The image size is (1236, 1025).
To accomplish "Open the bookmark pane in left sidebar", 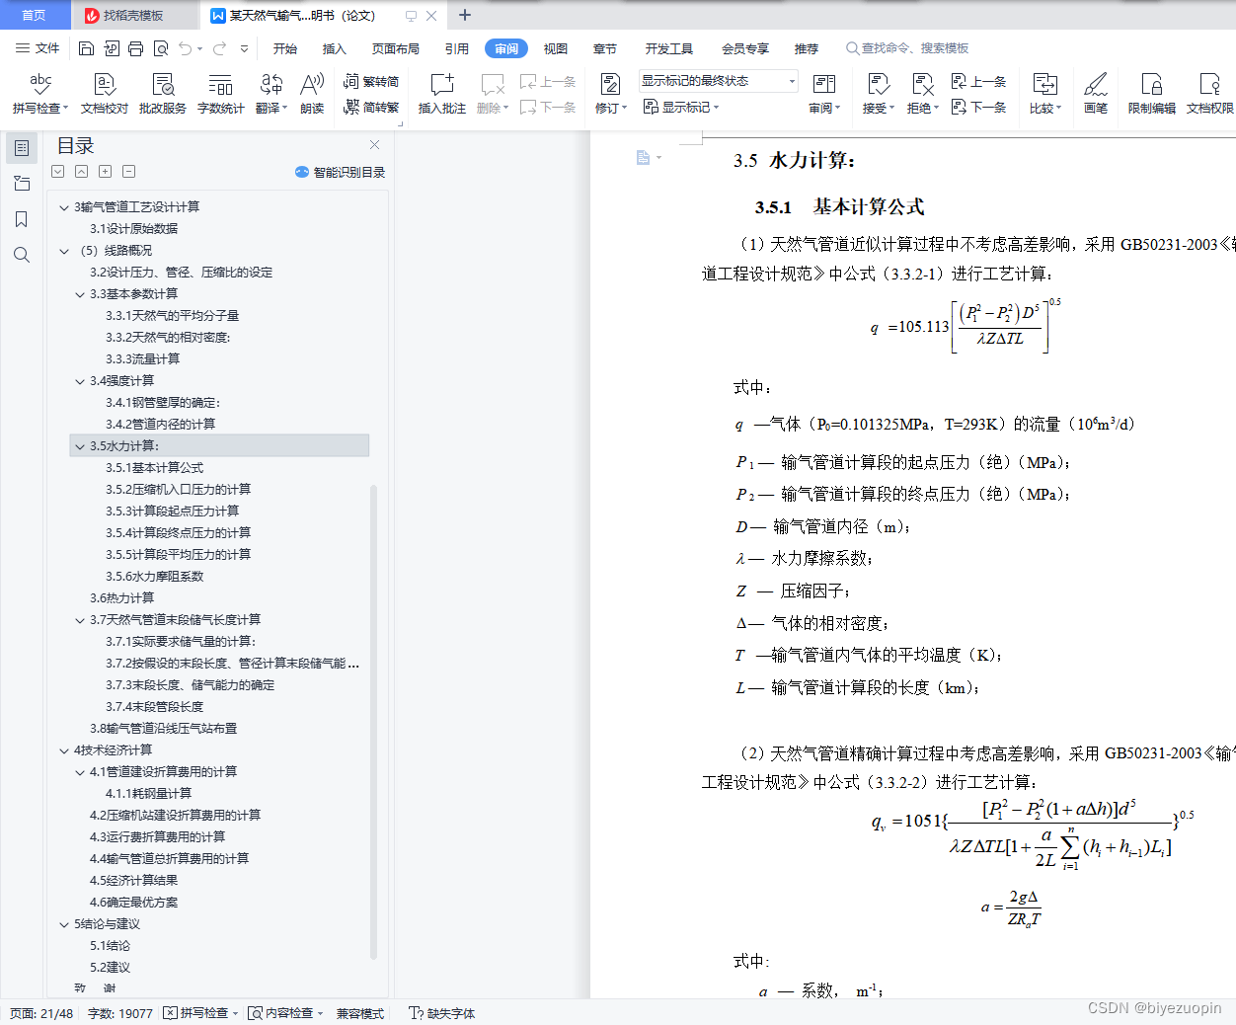I will pyautogui.click(x=21, y=219).
